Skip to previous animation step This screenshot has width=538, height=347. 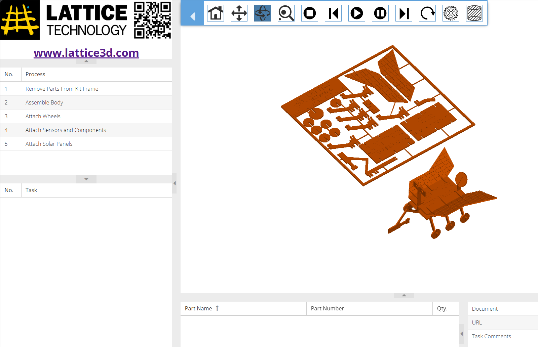tap(333, 13)
